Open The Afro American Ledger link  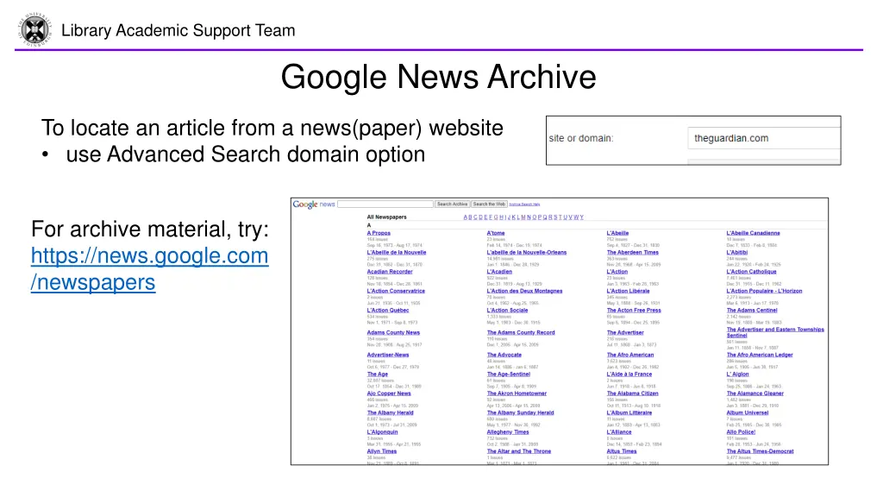click(x=760, y=355)
